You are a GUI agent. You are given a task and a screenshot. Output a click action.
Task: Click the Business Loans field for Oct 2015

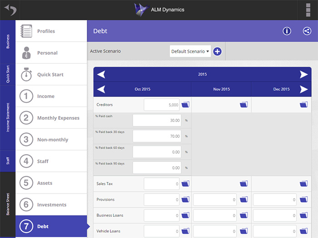(161, 215)
